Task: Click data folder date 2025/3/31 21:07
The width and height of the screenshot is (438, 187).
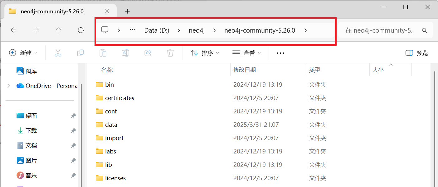Action: [256, 125]
